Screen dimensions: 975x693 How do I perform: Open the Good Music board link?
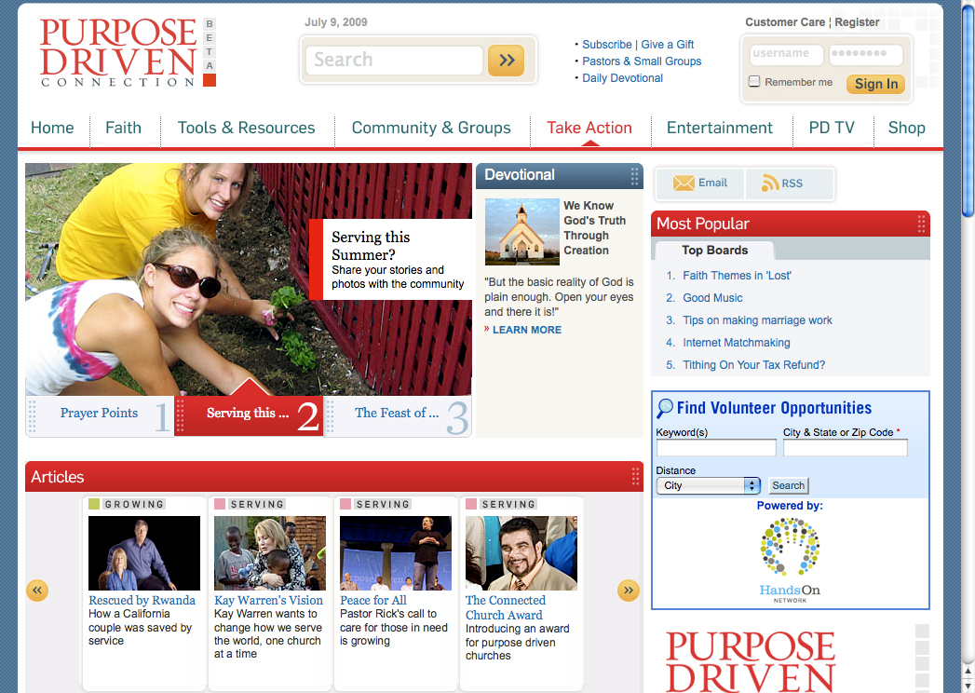712,298
